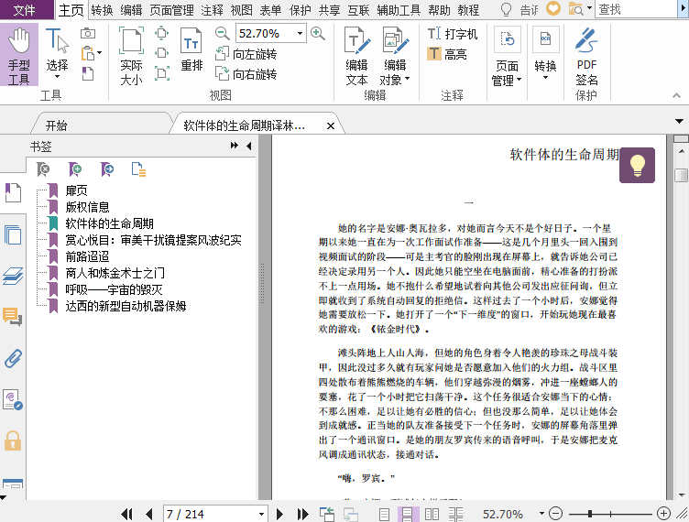Screen dimensions: 689x522
Task: Open the Security lock sidebar panel
Action: coord(13,440)
